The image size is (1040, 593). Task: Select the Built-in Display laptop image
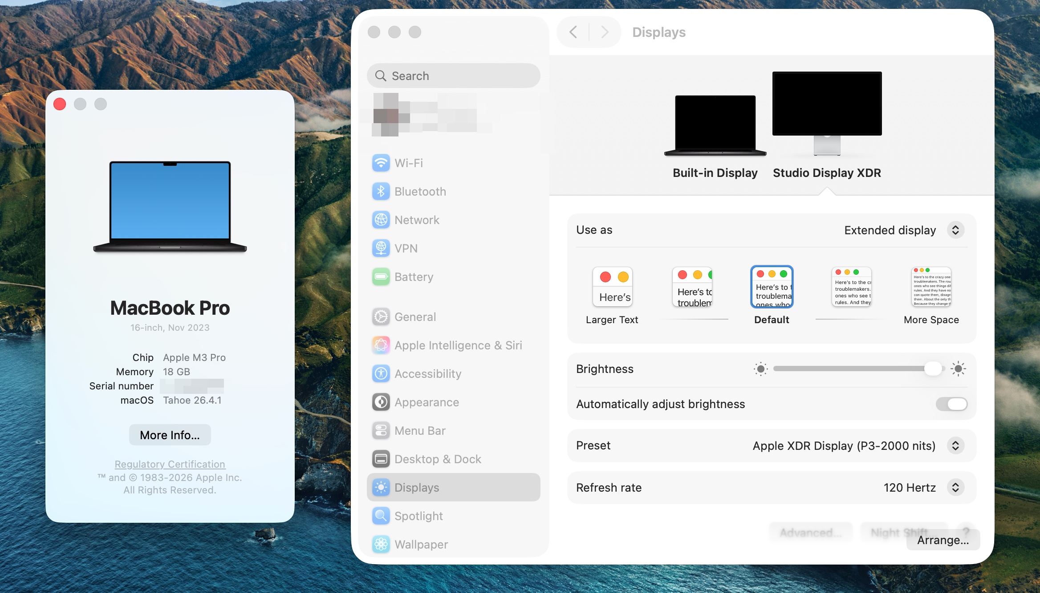tap(715, 126)
